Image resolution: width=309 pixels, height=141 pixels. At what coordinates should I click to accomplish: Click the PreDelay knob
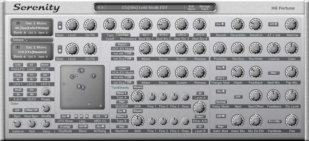click(x=220, y=49)
